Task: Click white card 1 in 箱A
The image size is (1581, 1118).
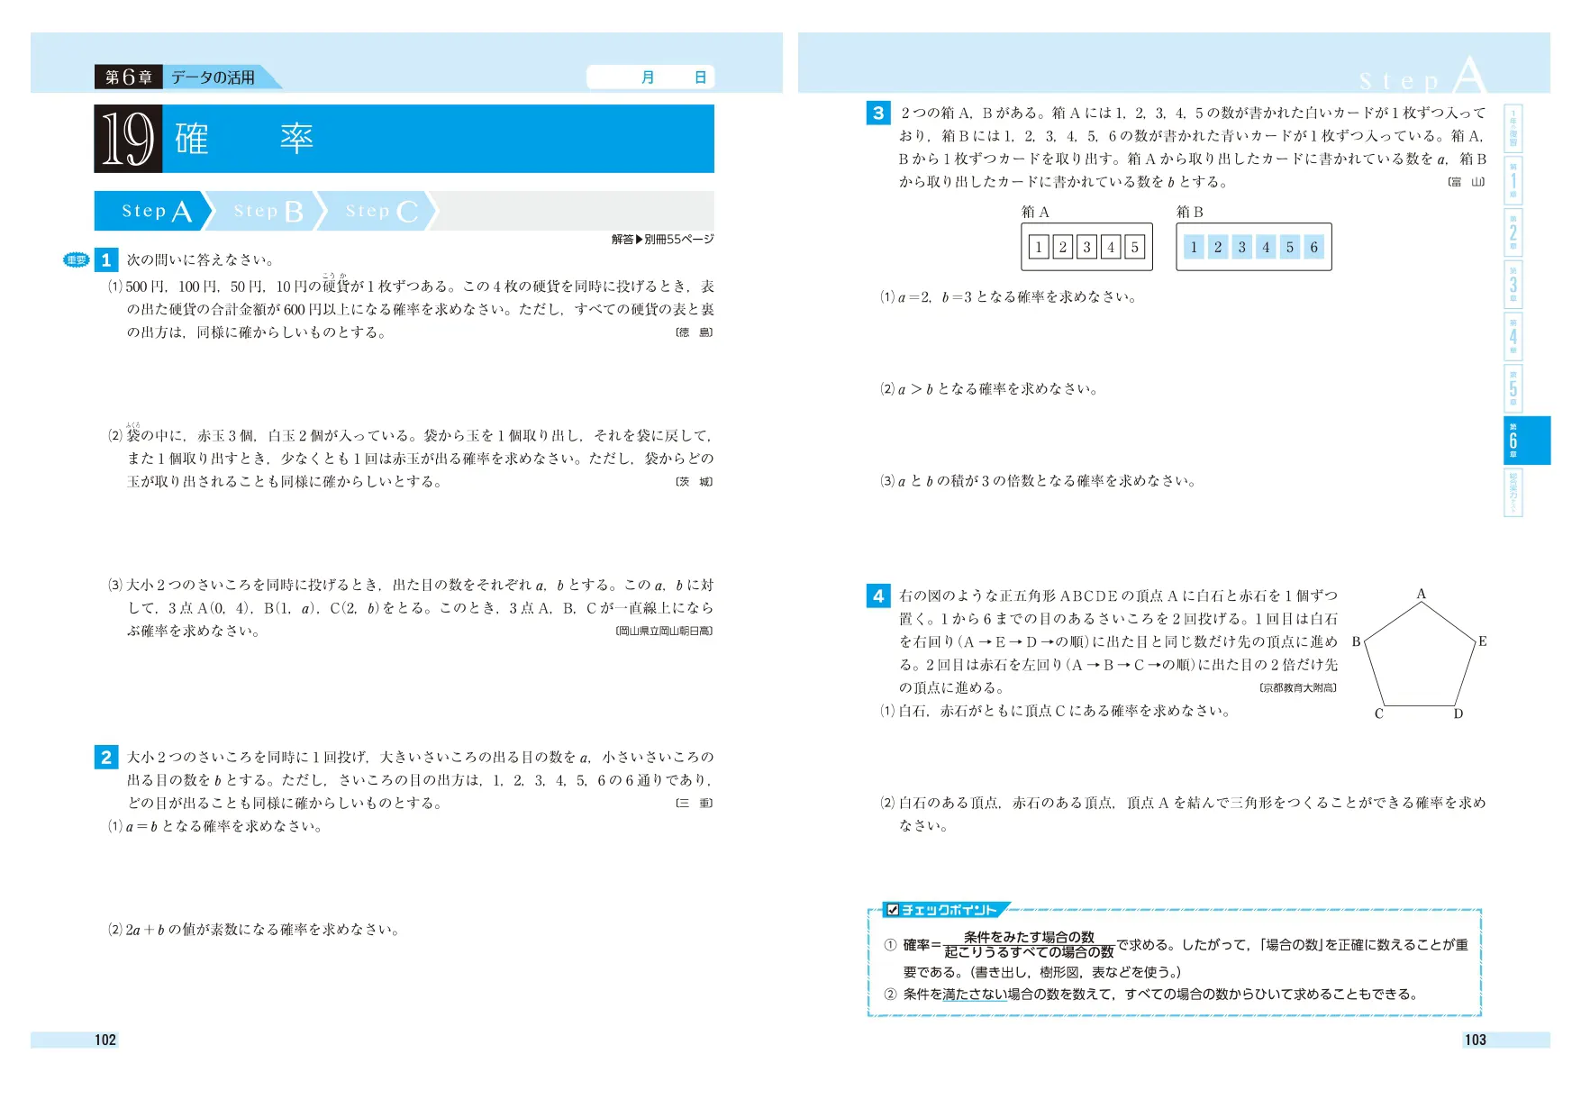Action: point(1039,247)
